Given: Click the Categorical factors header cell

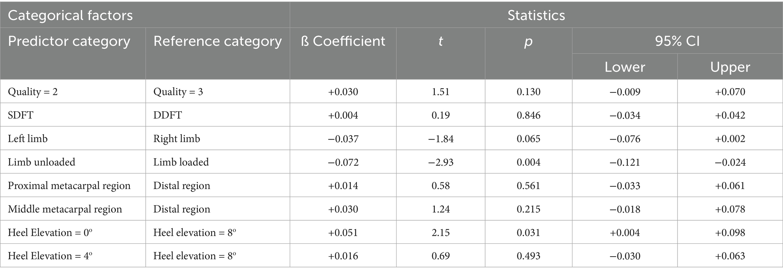Looking at the screenshot, I should 70,16.
